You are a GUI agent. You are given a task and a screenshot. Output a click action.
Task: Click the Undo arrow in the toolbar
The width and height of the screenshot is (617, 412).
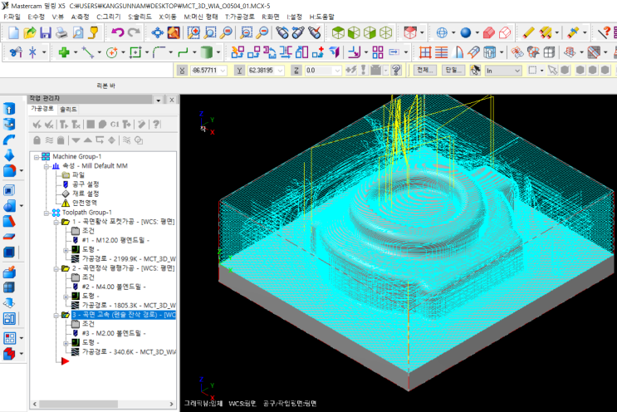pyautogui.click(x=116, y=33)
